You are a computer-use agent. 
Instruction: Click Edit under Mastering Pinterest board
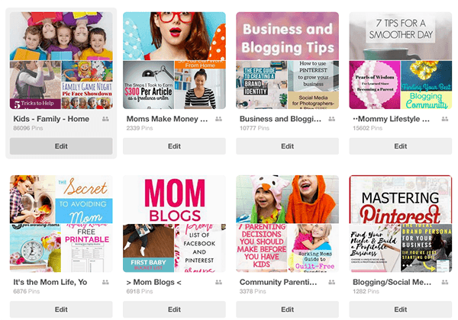pos(401,309)
